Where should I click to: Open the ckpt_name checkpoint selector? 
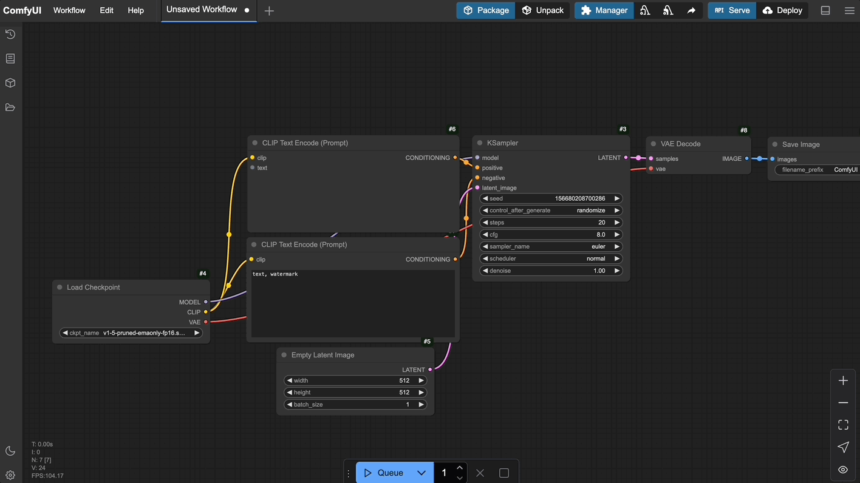coord(131,333)
